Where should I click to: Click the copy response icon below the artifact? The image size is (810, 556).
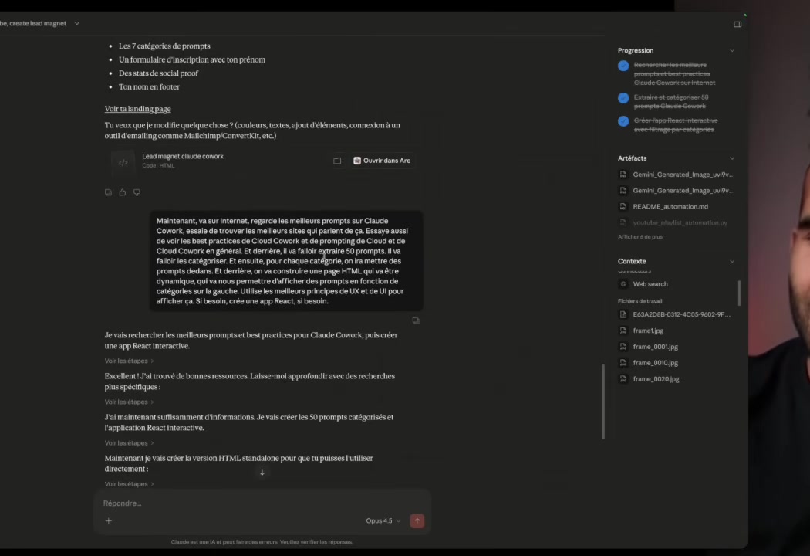tap(108, 192)
